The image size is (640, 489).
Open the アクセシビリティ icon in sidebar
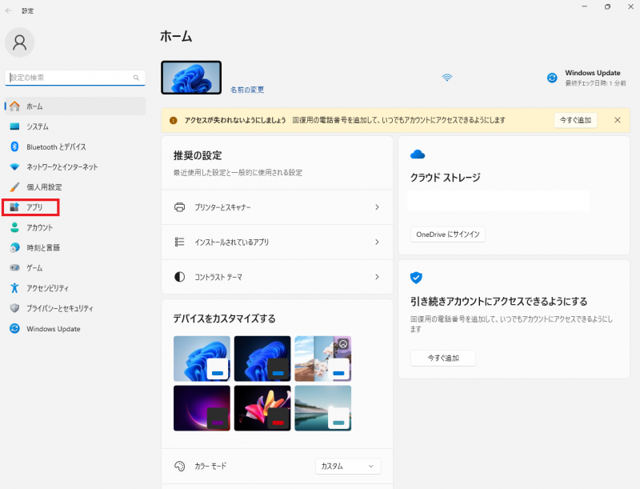tap(14, 287)
